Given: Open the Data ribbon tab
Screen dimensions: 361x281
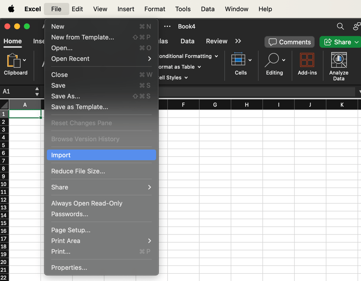Looking at the screenshot, I should tap(188, 41).
